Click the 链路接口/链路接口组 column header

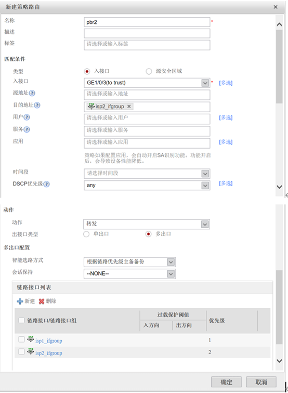pyautogui.click(x=51, y=321)
